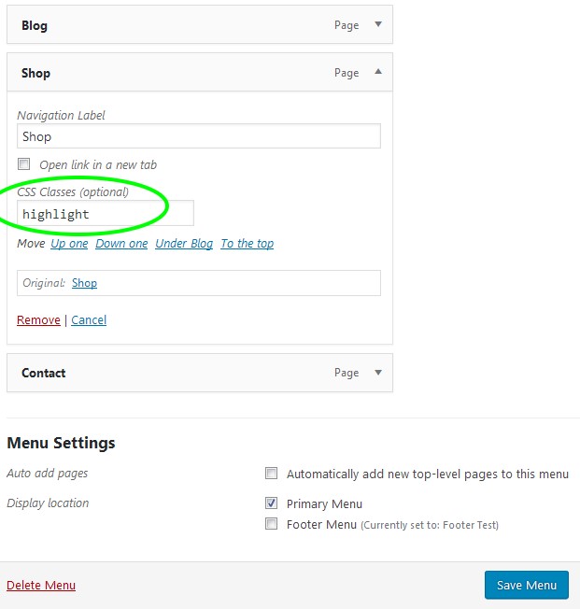
Task: Collapse the Shop menu item arrow
Action: [378, 72]
